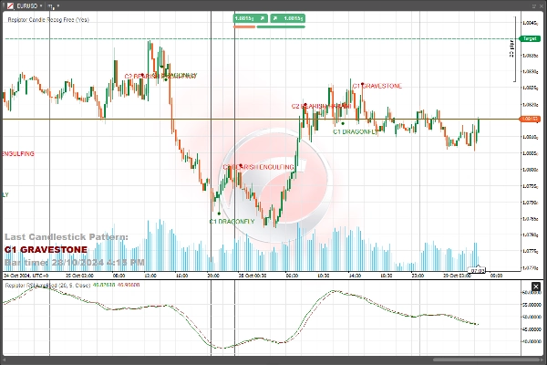The height and width of the screenshot is (365, 547).
Task: Click the bar countdown timer on time axis
Action: (x=479, y=270)
